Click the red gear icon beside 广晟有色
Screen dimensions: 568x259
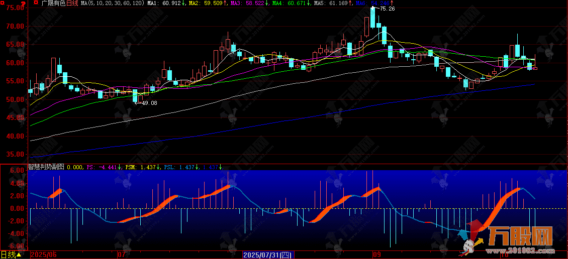[x=34, y=4]
